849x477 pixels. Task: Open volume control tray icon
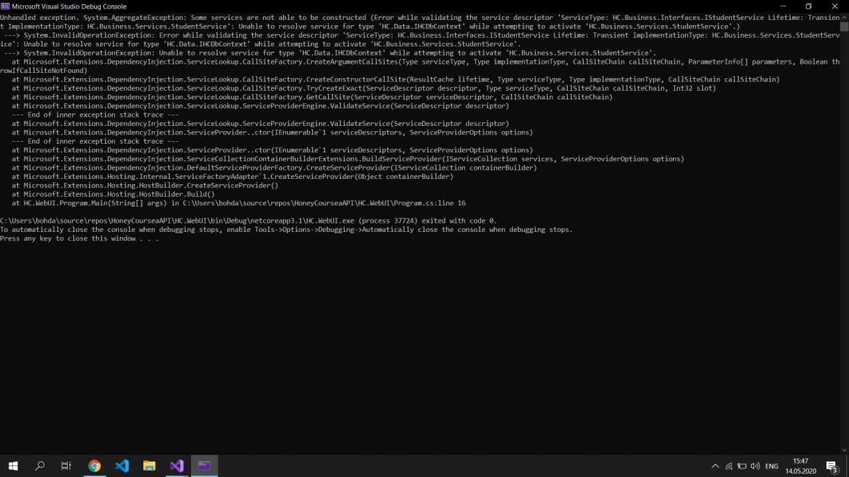(x=755, y=466)
